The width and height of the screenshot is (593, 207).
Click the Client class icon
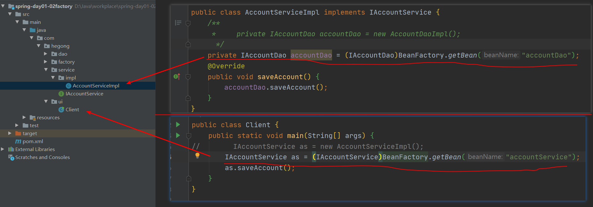pyautogui.click(x=61, y=110)
